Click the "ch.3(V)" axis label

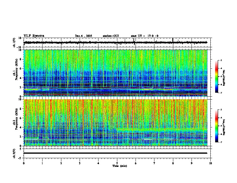[14, 153]
